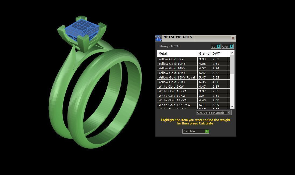Close the Metal Weights window
The image size is (295, 175).
pyautogui.click(x=233, y=38)
